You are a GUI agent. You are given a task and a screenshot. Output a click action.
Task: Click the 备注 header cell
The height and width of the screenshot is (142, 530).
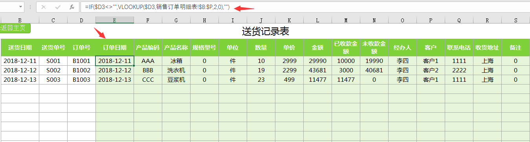point(515,47)
